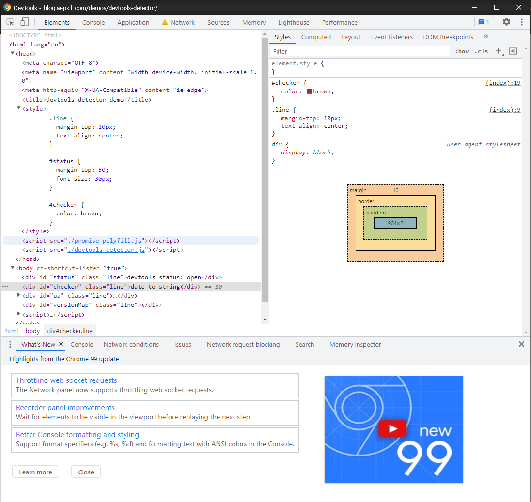
Task: Open Event Listeners pane tab
Action: (x=391, y=37)
